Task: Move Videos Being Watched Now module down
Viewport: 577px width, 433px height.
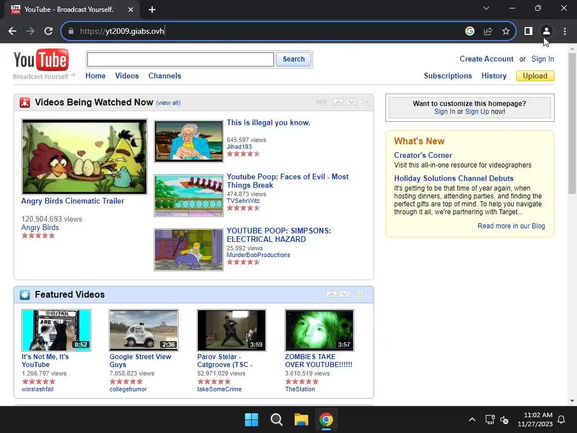Action: pyautogui.click(x=352, y=102)
